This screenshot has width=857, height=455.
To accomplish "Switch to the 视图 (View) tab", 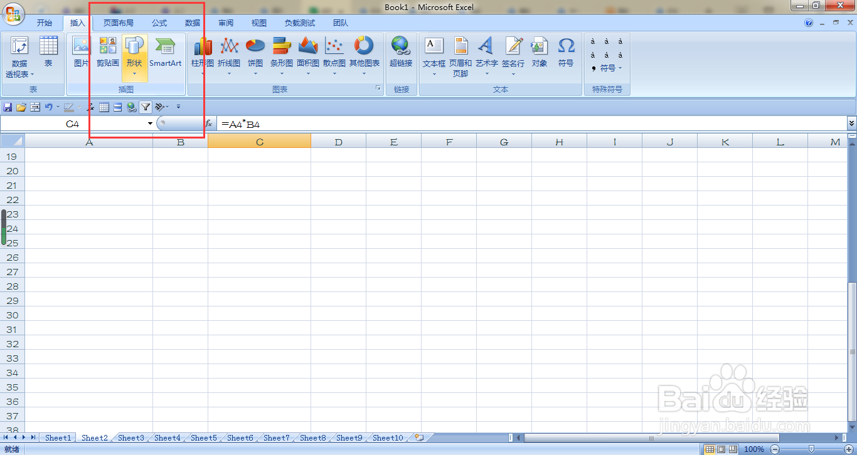I will [259, 23].
